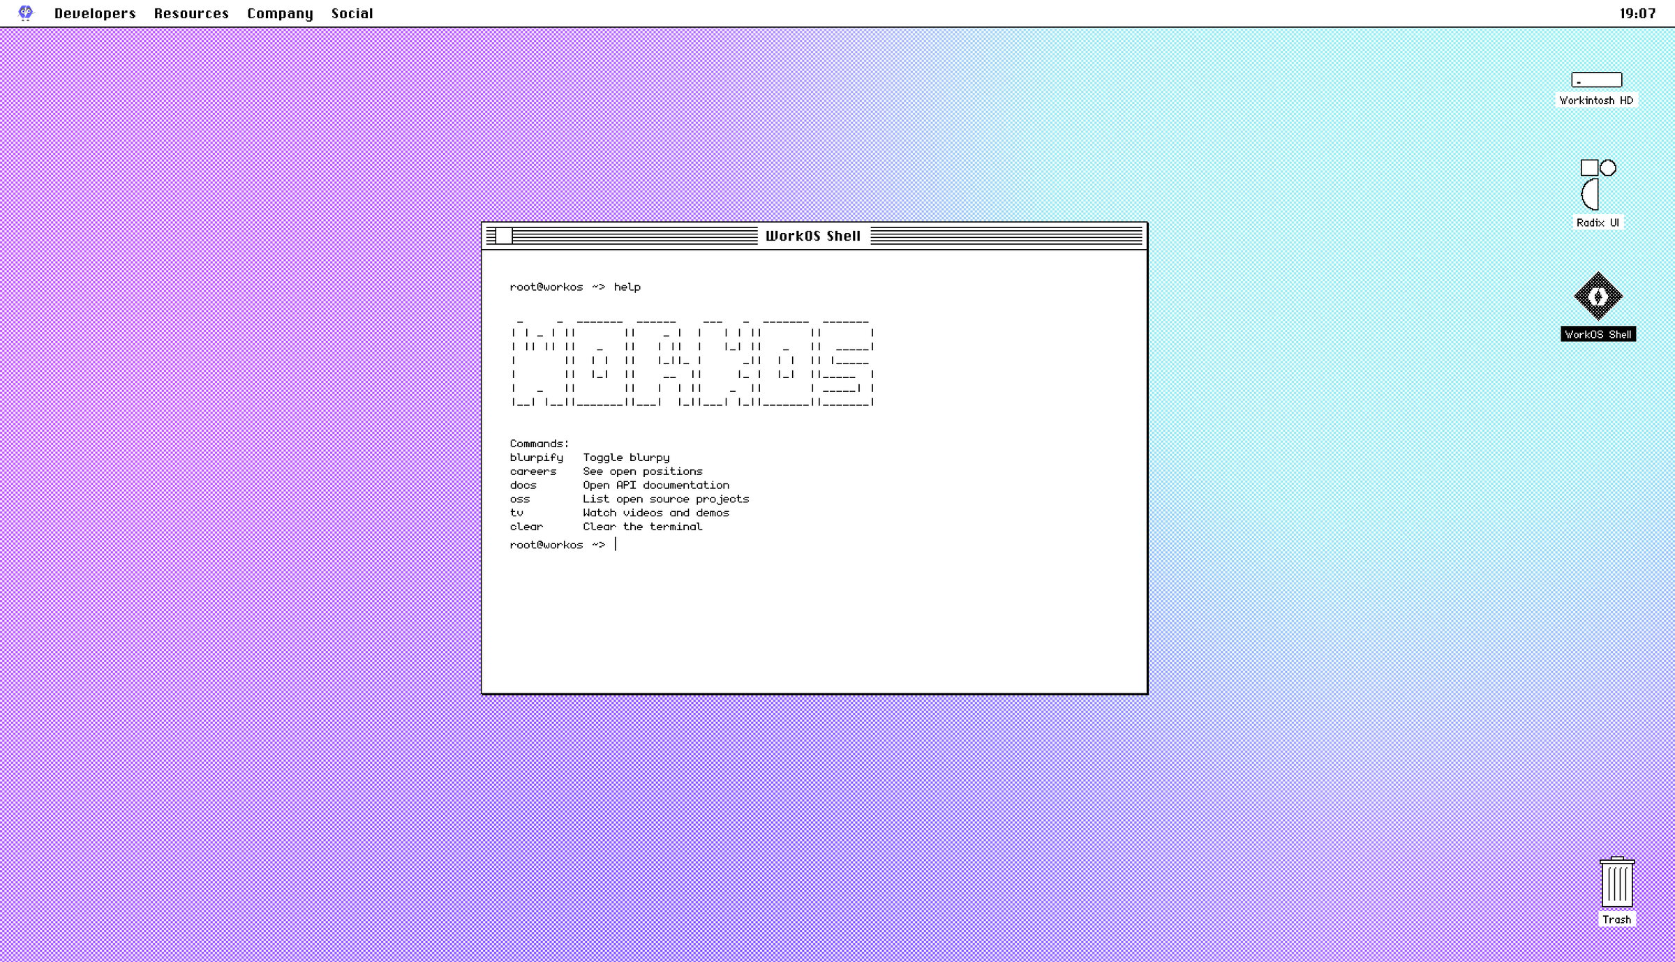Click the 'List open source projects' description
The height and width of the screenshot is (962, 1675).
click(666, 499)
